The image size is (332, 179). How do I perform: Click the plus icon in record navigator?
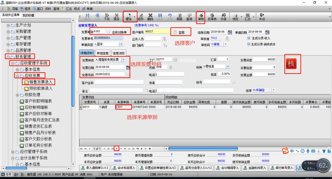coord(116,149)
